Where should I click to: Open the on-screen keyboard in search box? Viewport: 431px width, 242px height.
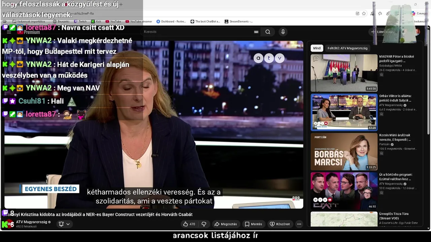coord(256,32)
